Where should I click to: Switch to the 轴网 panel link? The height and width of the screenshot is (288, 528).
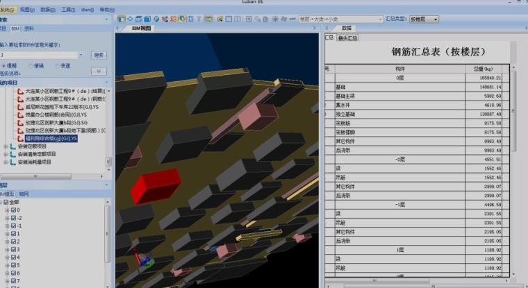point(24,194)
